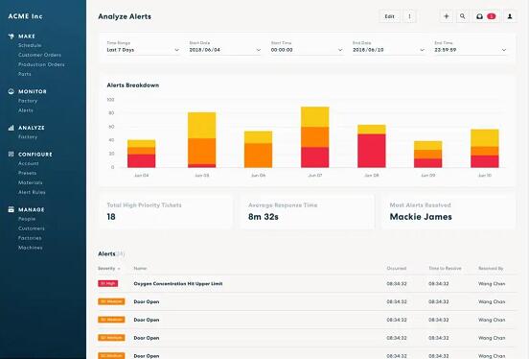Viewport: 529px width, 359px height.
Task: Click the red notification count badge
Action: click(x=492, y=16)
